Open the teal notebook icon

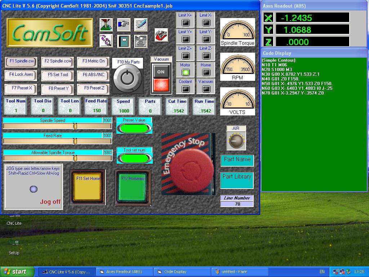pos(124,41)
